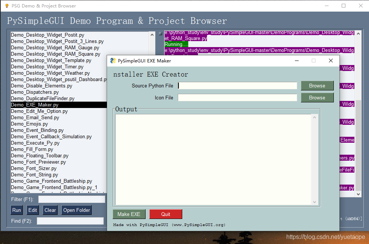
Task: Focus the Find (F2) input field
Action: pyautogui.click(x=70, y=221)
